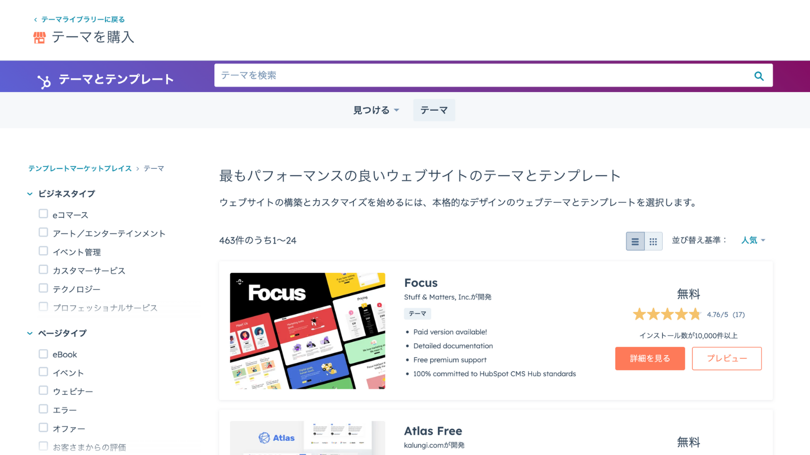Check the ウェビナー checkbox
Viewport: 810px width, 455px height.
(x=44, y=391)
